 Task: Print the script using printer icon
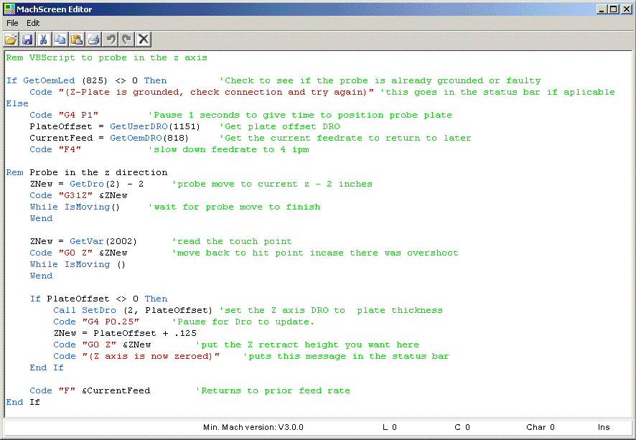(93, 39)
